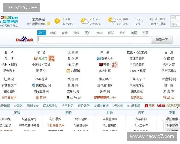The image size is (180, 144).
Task: Select the 视频 search tab
Action: [76, 33]
